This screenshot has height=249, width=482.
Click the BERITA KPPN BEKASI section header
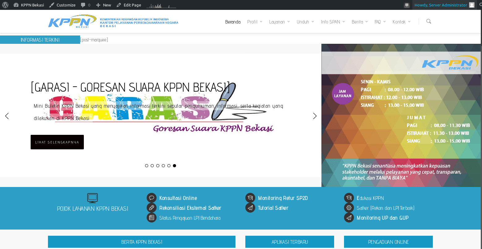pos(142,242)
